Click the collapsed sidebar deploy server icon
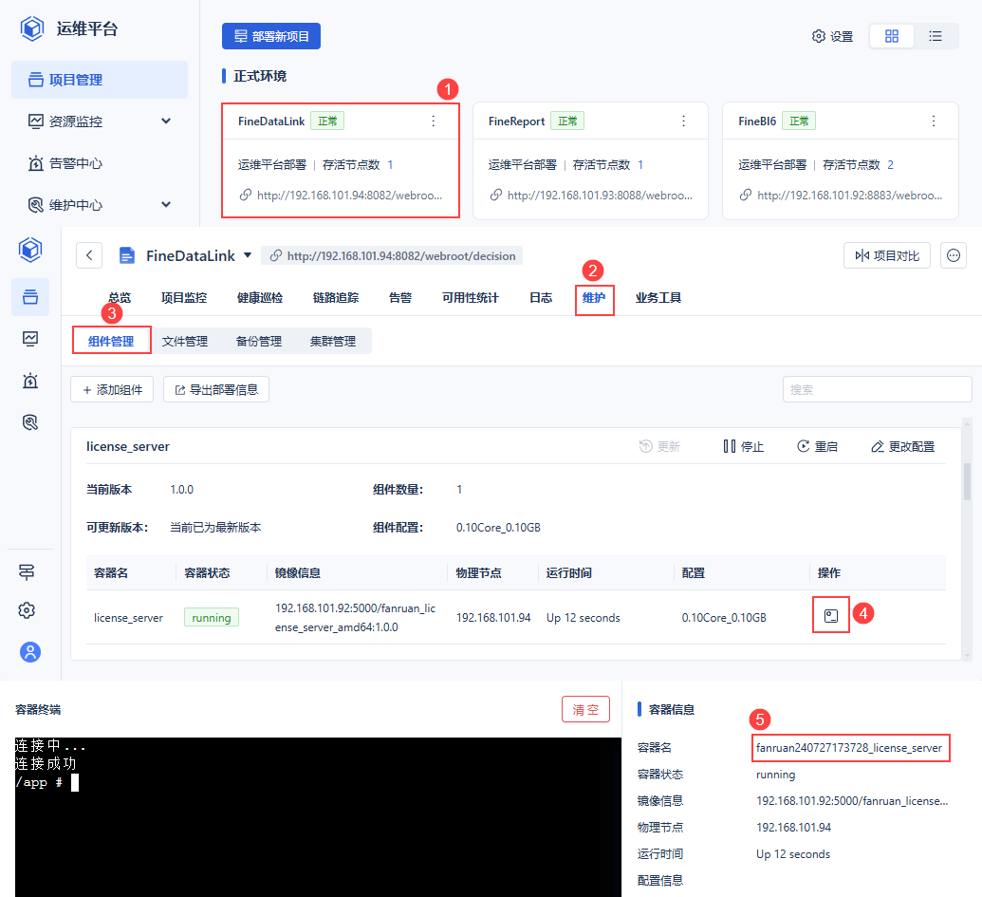The image size is (982, 897). coord(27,572)
